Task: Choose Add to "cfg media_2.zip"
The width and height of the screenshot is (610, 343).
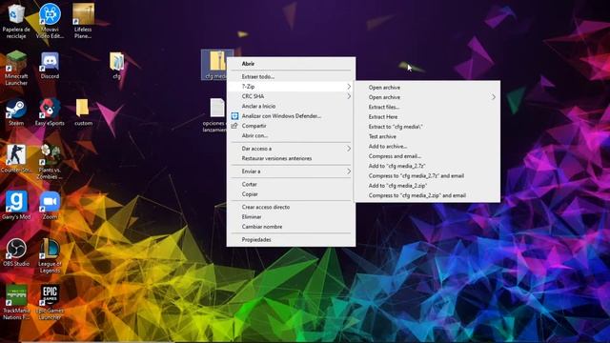Action: [427, 186]
